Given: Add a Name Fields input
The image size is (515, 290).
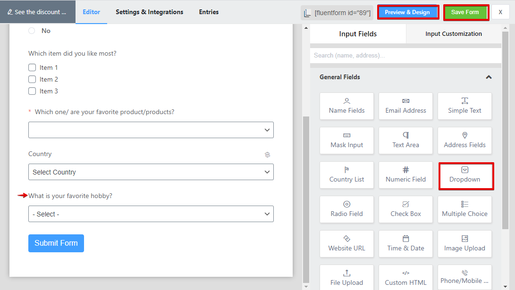Looking at the screenshot, I should 346,106.
